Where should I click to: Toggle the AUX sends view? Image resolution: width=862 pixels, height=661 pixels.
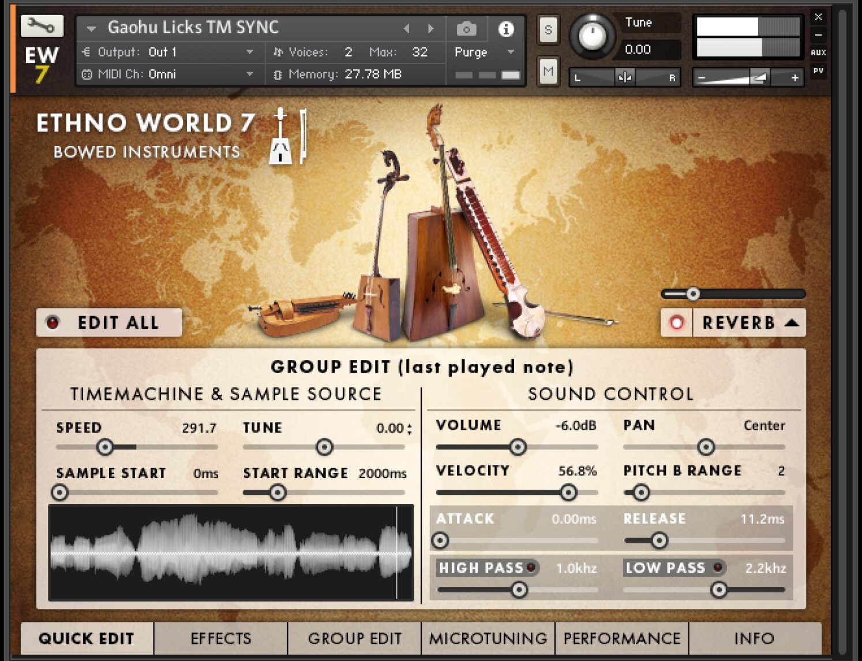pos(818,52)
